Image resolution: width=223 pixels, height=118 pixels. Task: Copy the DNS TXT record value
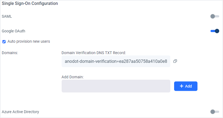tap(175, 61)
